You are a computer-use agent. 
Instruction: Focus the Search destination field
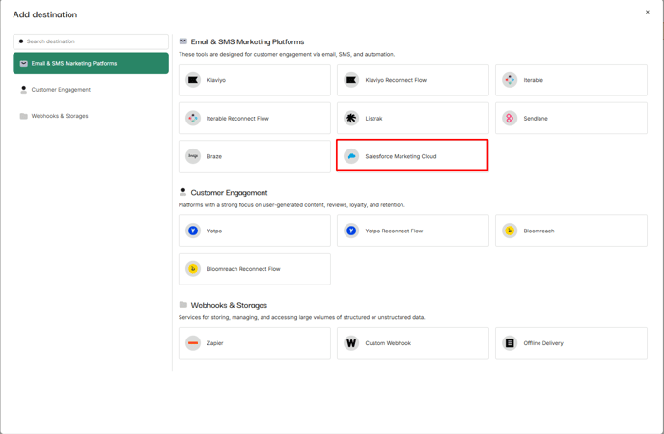95,41
